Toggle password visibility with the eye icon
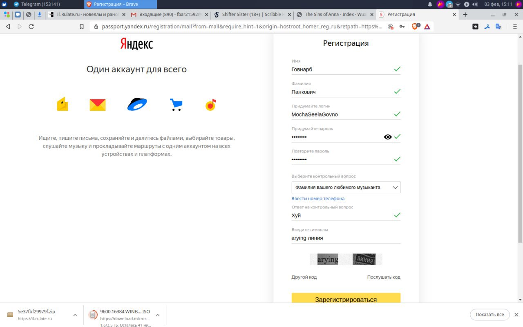 [388, 137]
